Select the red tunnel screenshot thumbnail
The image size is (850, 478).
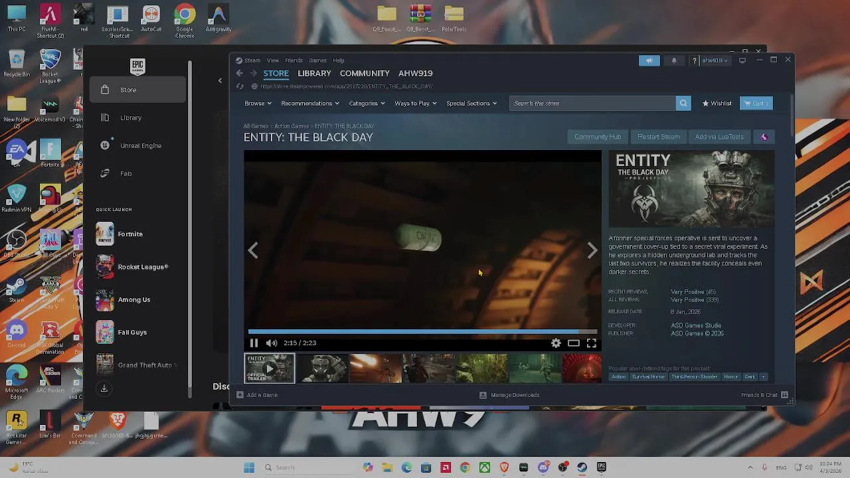pyautogui.click(x=582, y=368)
